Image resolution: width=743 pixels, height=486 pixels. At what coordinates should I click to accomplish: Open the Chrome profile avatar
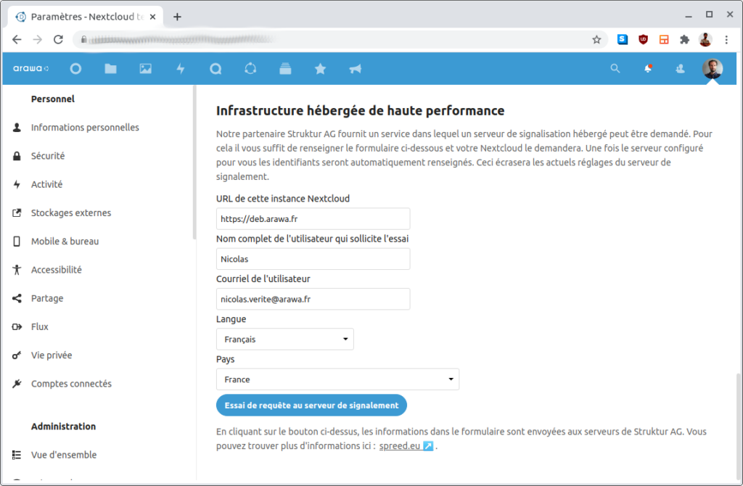(x=705, y=40)
